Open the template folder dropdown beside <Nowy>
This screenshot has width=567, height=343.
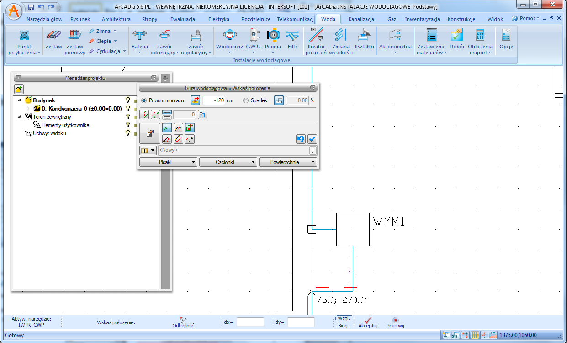(148, 150)
